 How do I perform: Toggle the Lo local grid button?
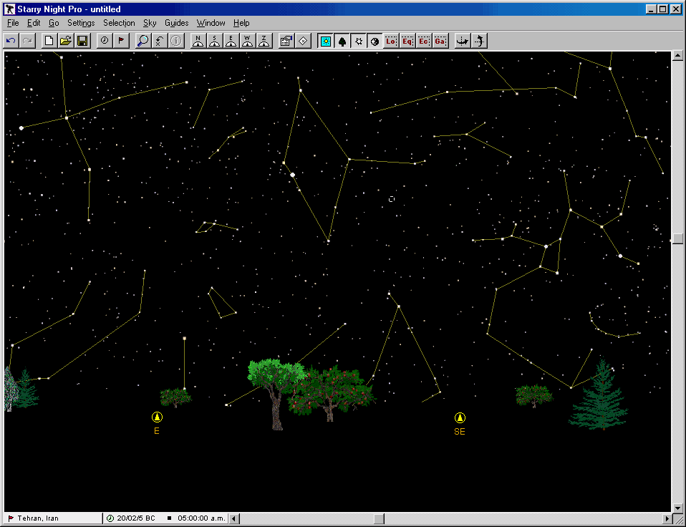click(391, 41)
